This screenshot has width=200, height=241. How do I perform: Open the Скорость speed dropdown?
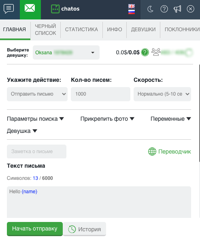tap(162, 94)
